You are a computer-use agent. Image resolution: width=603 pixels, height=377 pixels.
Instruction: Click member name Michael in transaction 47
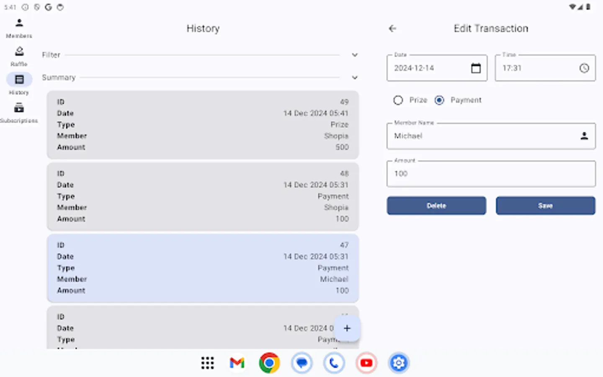coord(334,279)
